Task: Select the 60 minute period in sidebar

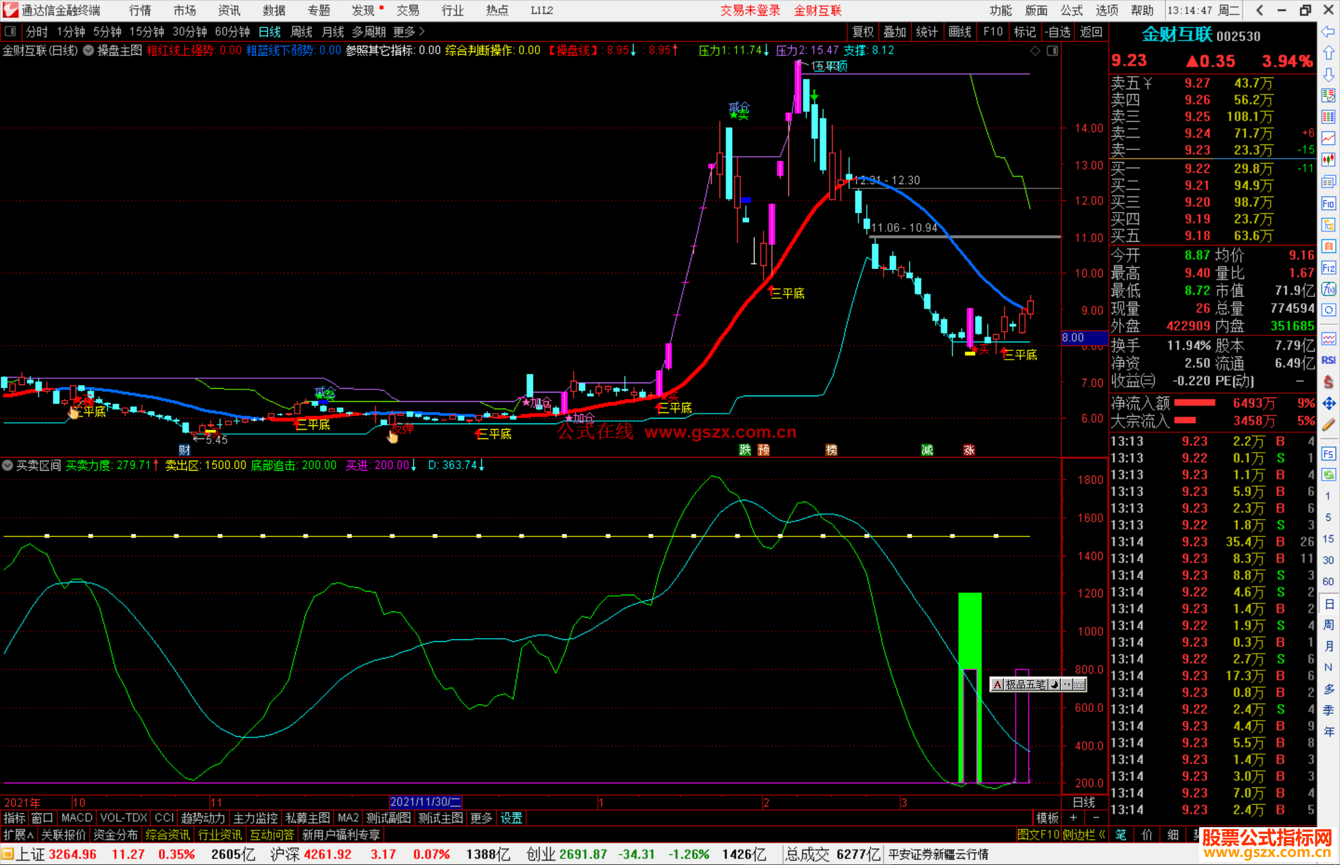Action: (x=1328, y=582)
